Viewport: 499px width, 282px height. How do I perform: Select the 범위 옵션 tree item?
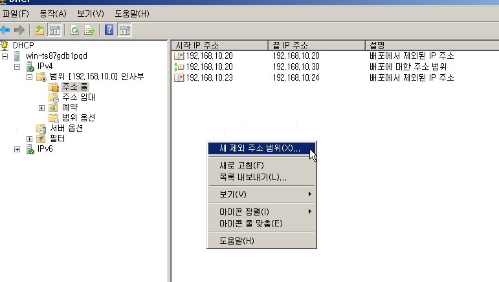[x=78, y=118]
